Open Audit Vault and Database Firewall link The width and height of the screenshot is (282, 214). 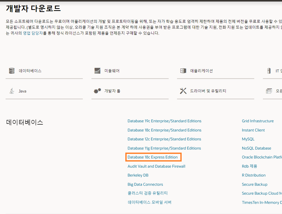tap(156, 166)
